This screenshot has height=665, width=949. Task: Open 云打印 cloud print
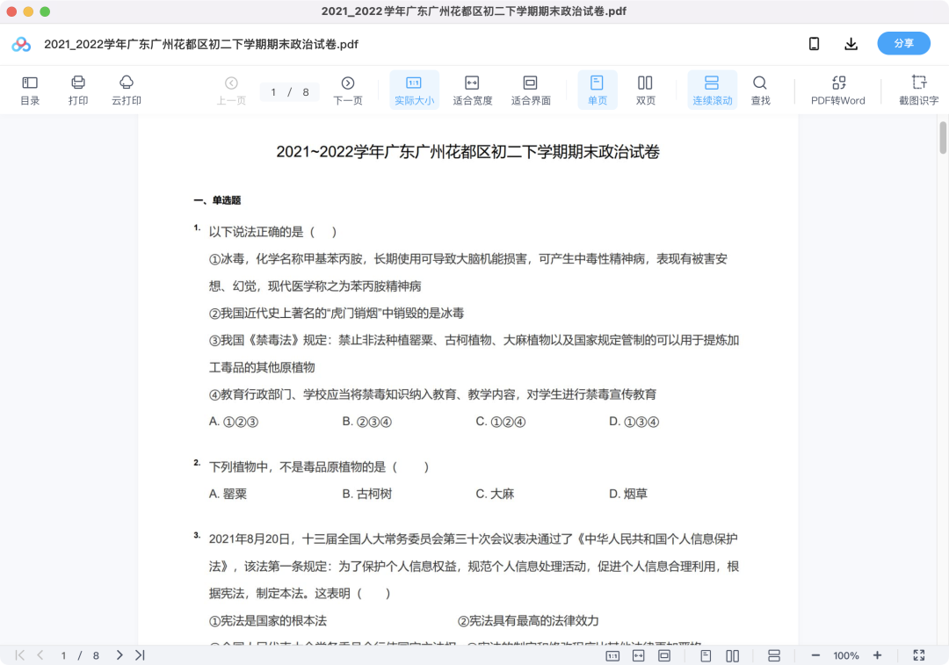(x=126, y=90)
